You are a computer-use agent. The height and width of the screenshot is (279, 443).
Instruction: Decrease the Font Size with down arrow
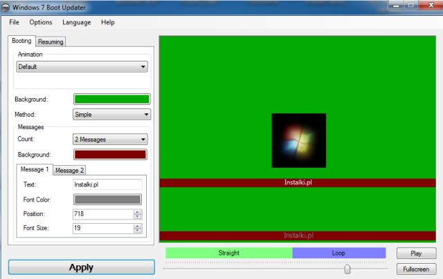click(x=137, y=231)
